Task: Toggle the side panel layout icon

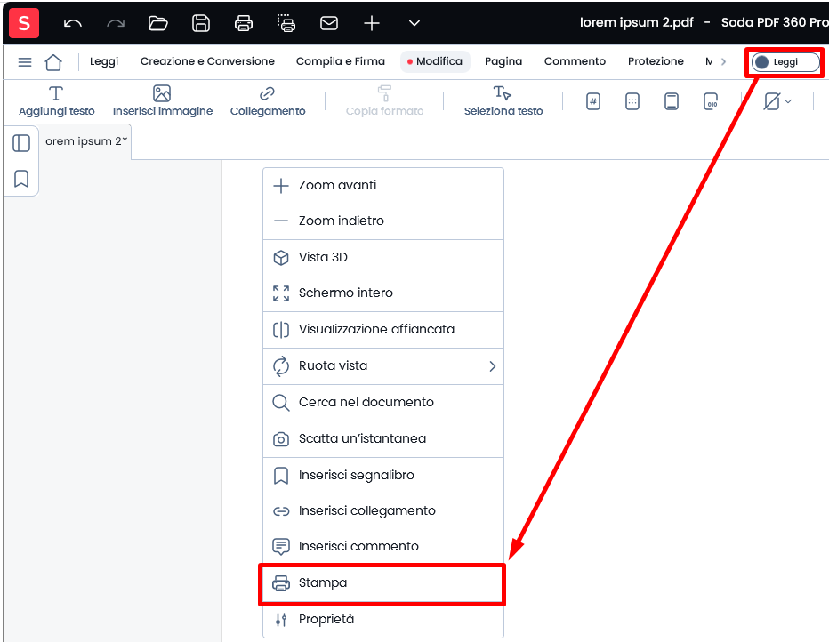Action: click(21, 143)
